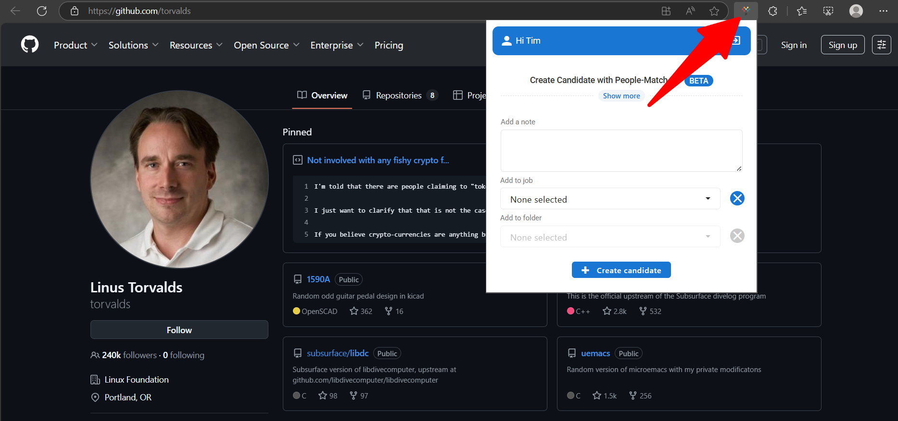
Task: Open the Pricing page
Action: tap(389, 45)
